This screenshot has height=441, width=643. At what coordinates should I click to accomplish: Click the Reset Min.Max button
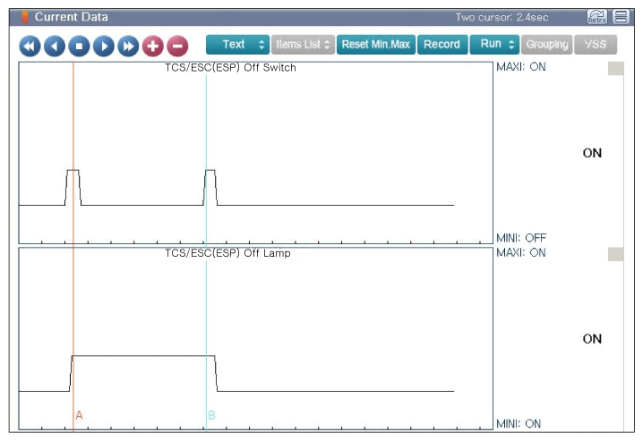click(x=376, y=44)
